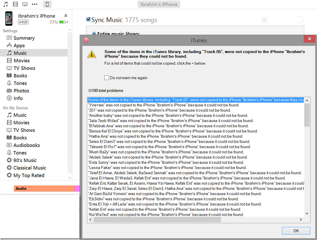The image size is (317, 240).
Task: Select Music under Settings
Action: 34,53
